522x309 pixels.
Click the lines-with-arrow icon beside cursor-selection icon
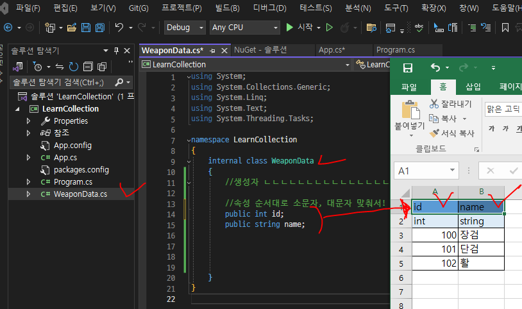[453, 28]
